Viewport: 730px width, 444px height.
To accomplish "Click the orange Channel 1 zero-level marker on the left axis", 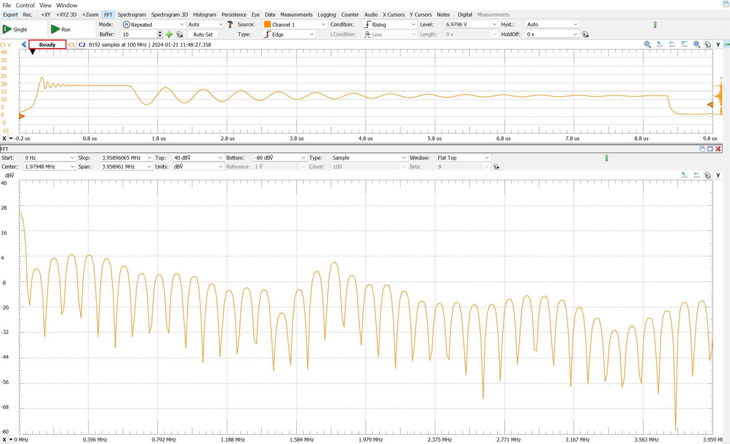I will [x=22, y=116].
